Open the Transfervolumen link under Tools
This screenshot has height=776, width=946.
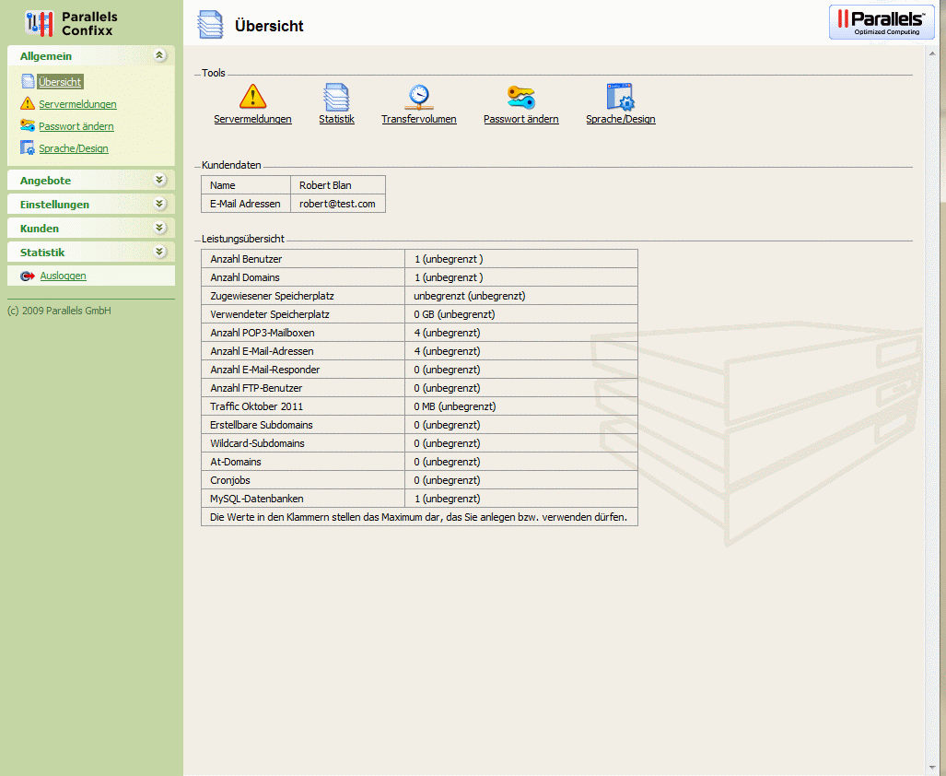click(x=419, y=120)
